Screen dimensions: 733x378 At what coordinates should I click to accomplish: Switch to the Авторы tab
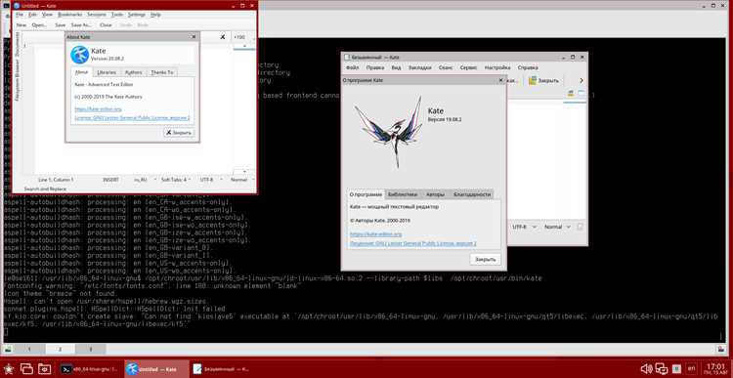click(x=435, y=194)
